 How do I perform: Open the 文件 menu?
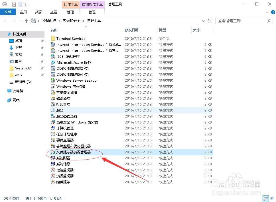pos(8,12)
